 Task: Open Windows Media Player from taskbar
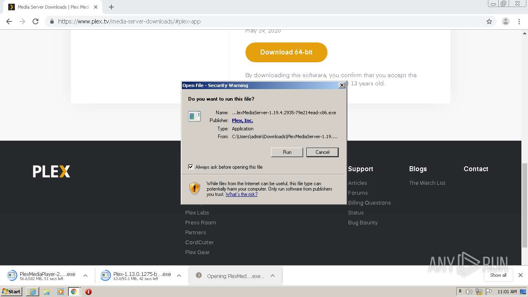pos(61,292)
